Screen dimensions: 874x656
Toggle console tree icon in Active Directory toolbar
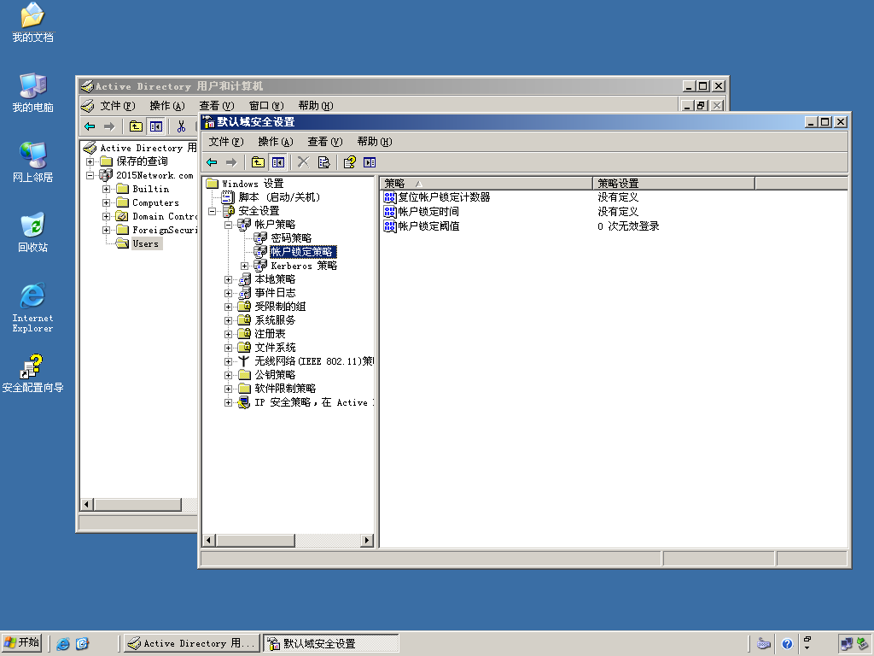coord(155,126)
